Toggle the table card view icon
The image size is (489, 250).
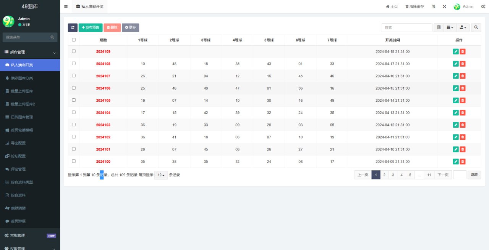pos(439,27)
